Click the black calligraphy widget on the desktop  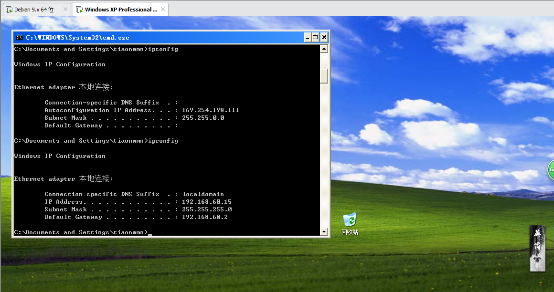click(x=537, y=249)
